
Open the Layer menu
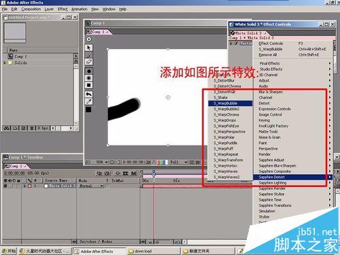[49, 9]
